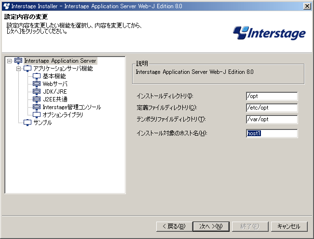Select the Interstage管理コンソール tree label

(x=72, y=107)
